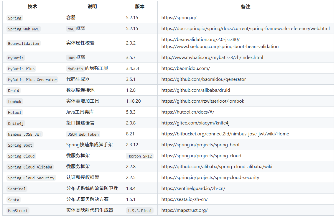Open the baeldung spring-boot-bean-validation link
The image size is (336, 218).
[x=220, y=47]
